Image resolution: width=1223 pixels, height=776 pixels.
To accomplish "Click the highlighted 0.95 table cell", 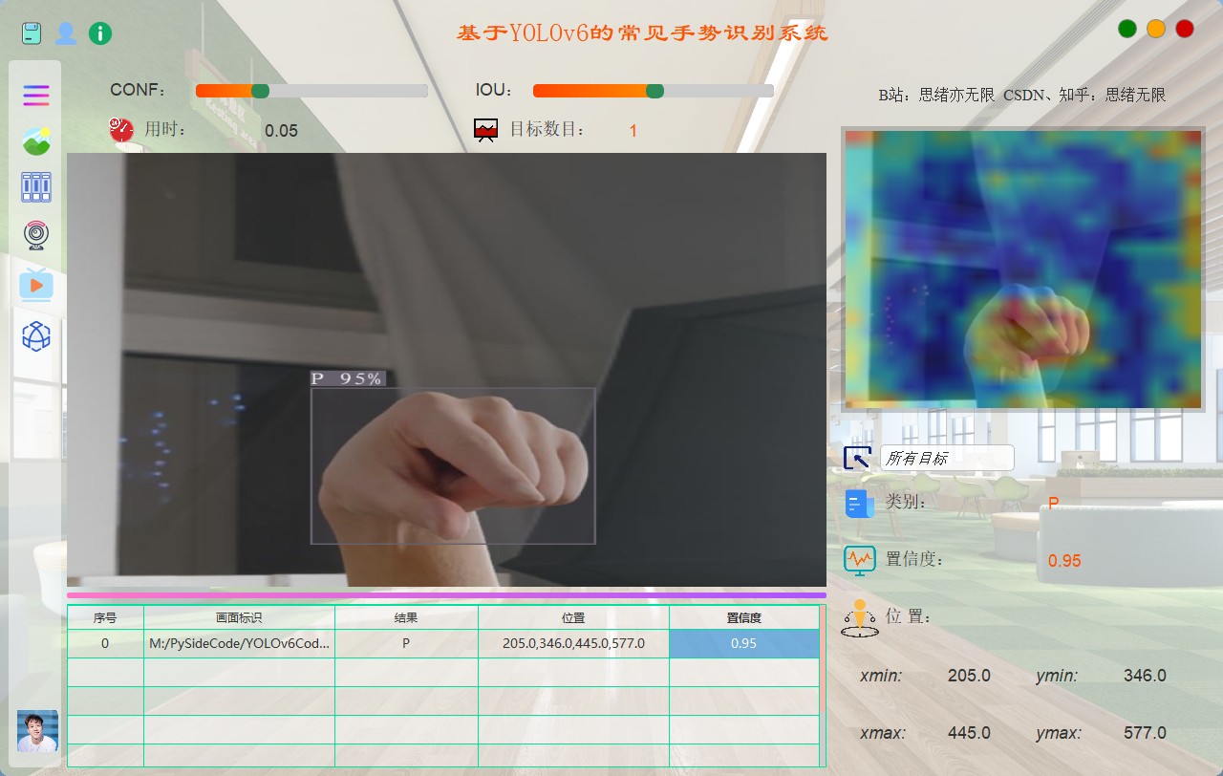I will [x=743, y=643].
